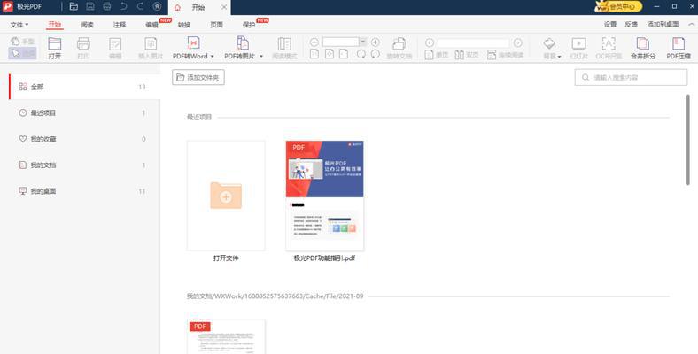Viewport: 698px width, 354px height.
Task: Click the zoom out minus icon
Action: 314,42
